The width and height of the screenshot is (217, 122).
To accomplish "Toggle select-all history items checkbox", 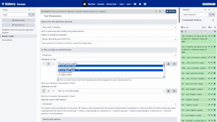I will tap(182, 32).
